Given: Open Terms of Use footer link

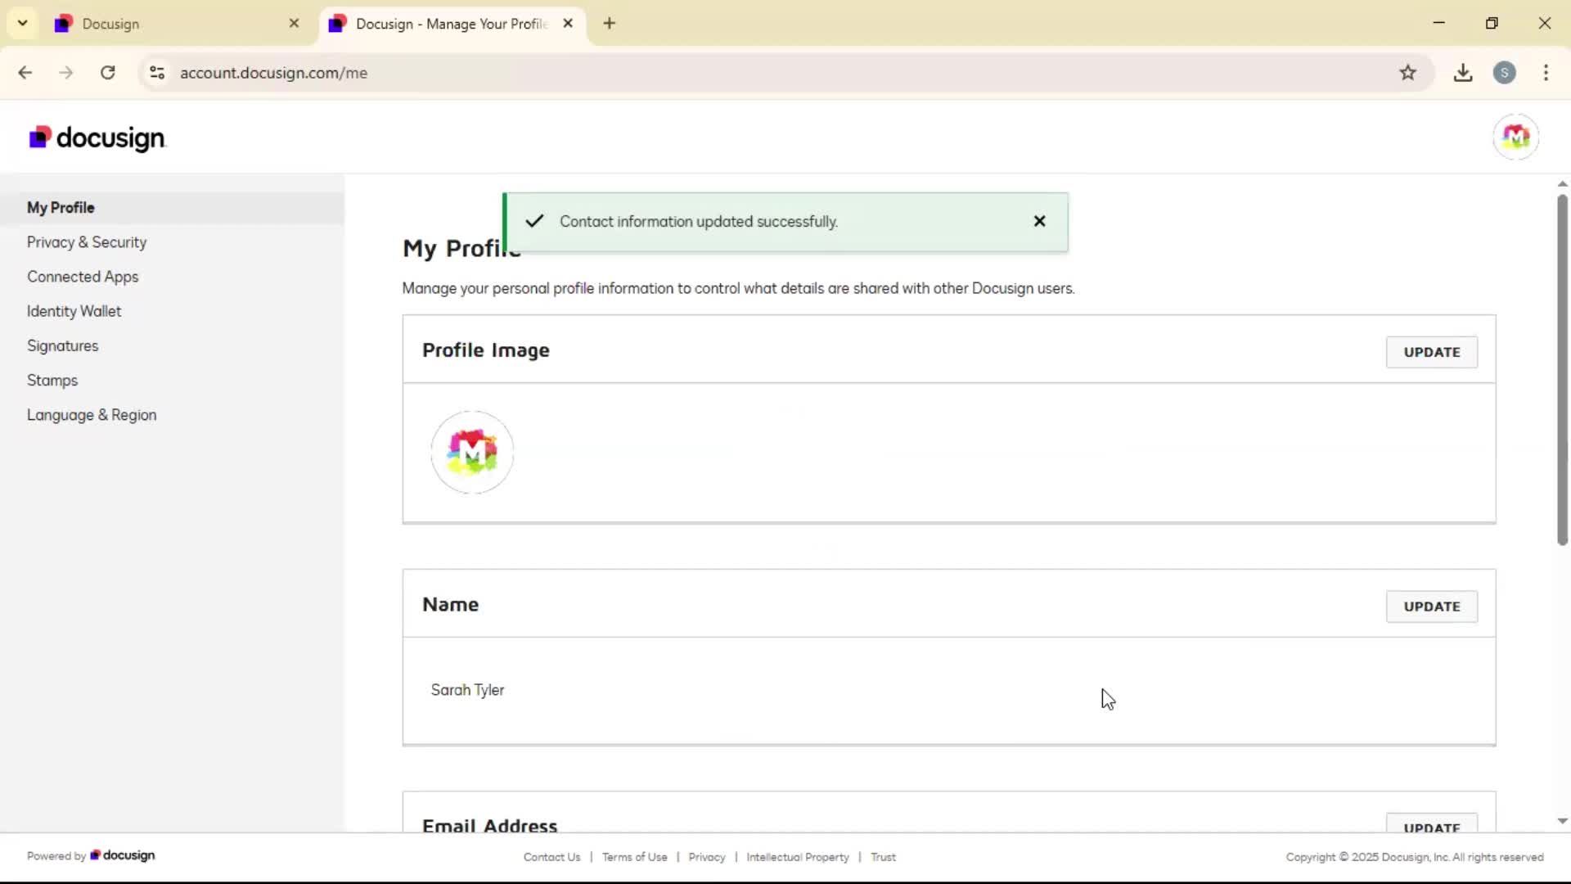Looking at the screenshot, I should click(634, 857).
